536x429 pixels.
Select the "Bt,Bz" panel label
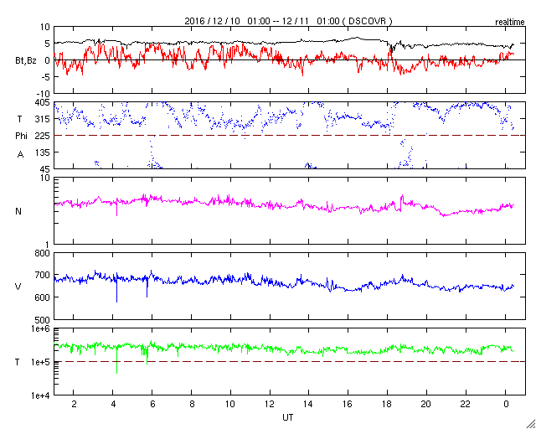click(26, 61)
